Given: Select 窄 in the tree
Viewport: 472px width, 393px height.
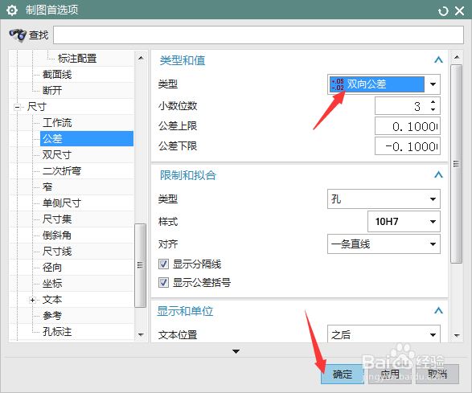Looking at the screenshot, I should coord(47,187).
